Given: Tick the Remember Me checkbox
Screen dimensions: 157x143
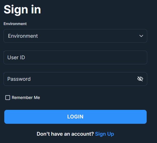Looking at the screenshot, I should pyautogui.click(x=8, y=97).
